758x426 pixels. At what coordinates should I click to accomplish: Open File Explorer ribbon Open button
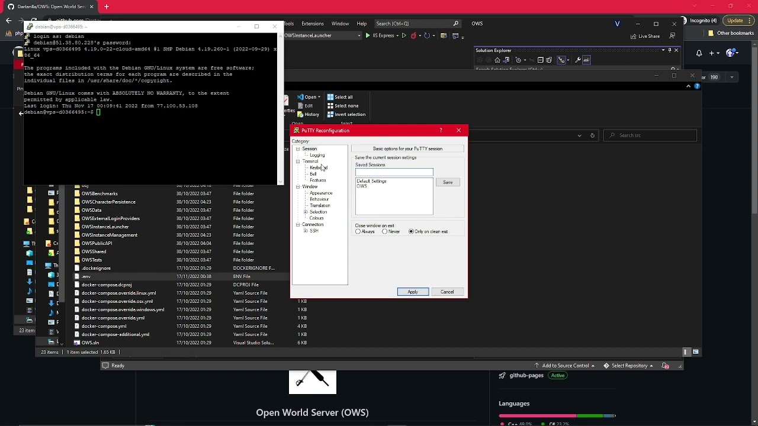(310, 97)
